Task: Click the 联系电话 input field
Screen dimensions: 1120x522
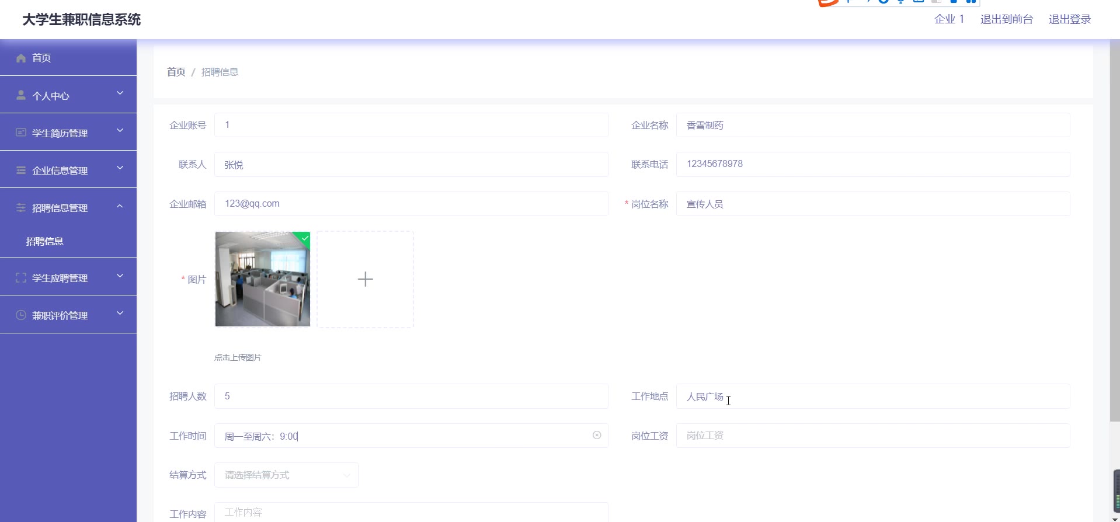Action: point(873,165)
